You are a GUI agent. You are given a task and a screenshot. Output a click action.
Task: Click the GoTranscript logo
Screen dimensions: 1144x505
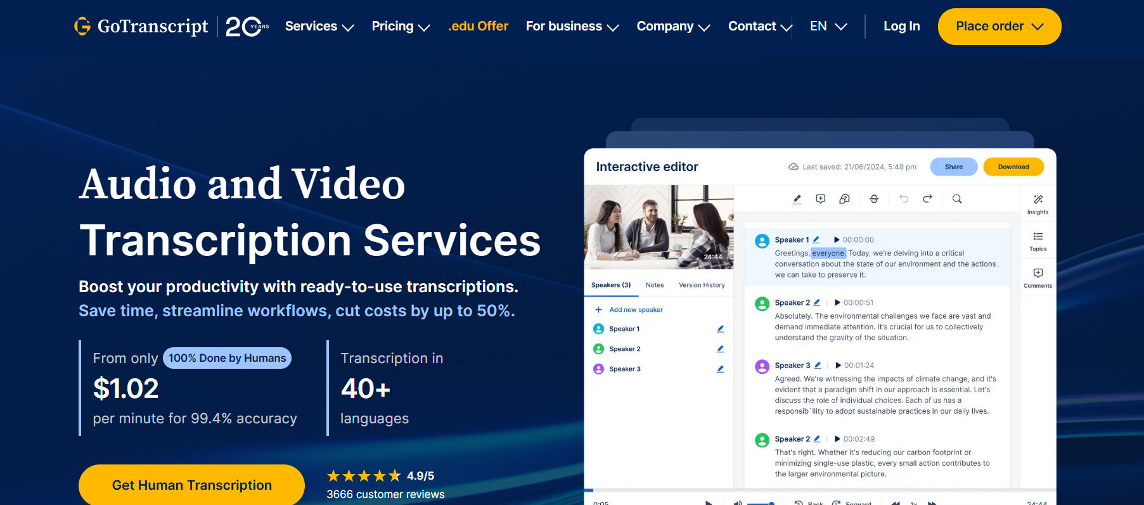click(x=141, y=26)
